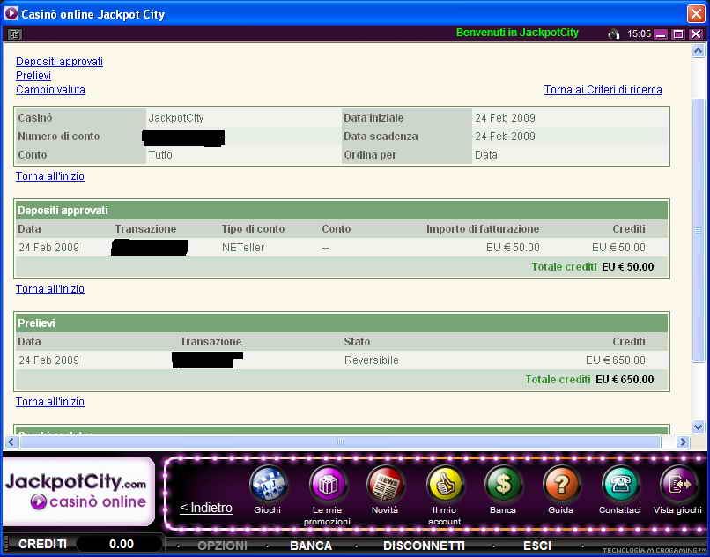The height and width of the screenshot is (557, 710).
Task: Jump to Depositi approvati section link
Action: click(59, 62)
